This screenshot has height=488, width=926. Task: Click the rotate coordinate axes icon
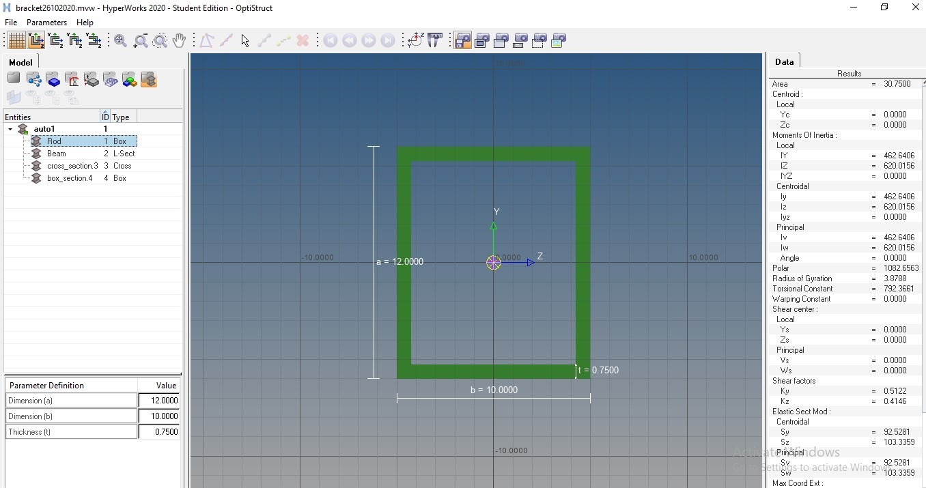click(x=415, y=40)
